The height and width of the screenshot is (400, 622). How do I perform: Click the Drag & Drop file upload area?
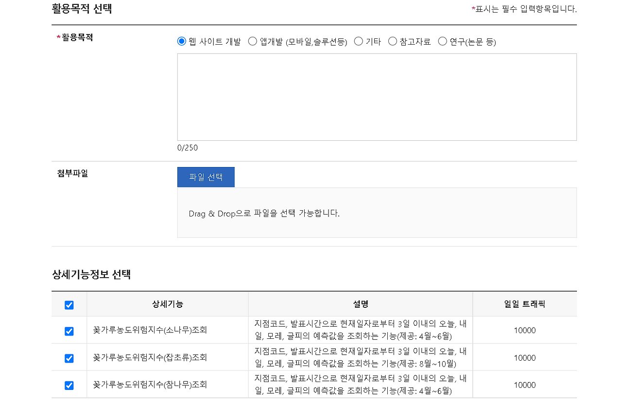(x=377, y=213)
